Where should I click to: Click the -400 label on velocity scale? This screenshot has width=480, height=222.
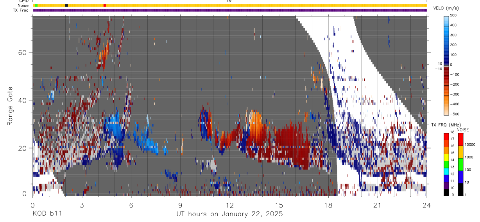pyautogui.click(x=455, y=104)
